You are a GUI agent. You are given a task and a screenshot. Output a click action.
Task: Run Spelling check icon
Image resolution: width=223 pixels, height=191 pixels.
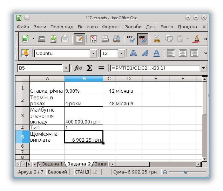pyautogui.click(x=131, y=39)
